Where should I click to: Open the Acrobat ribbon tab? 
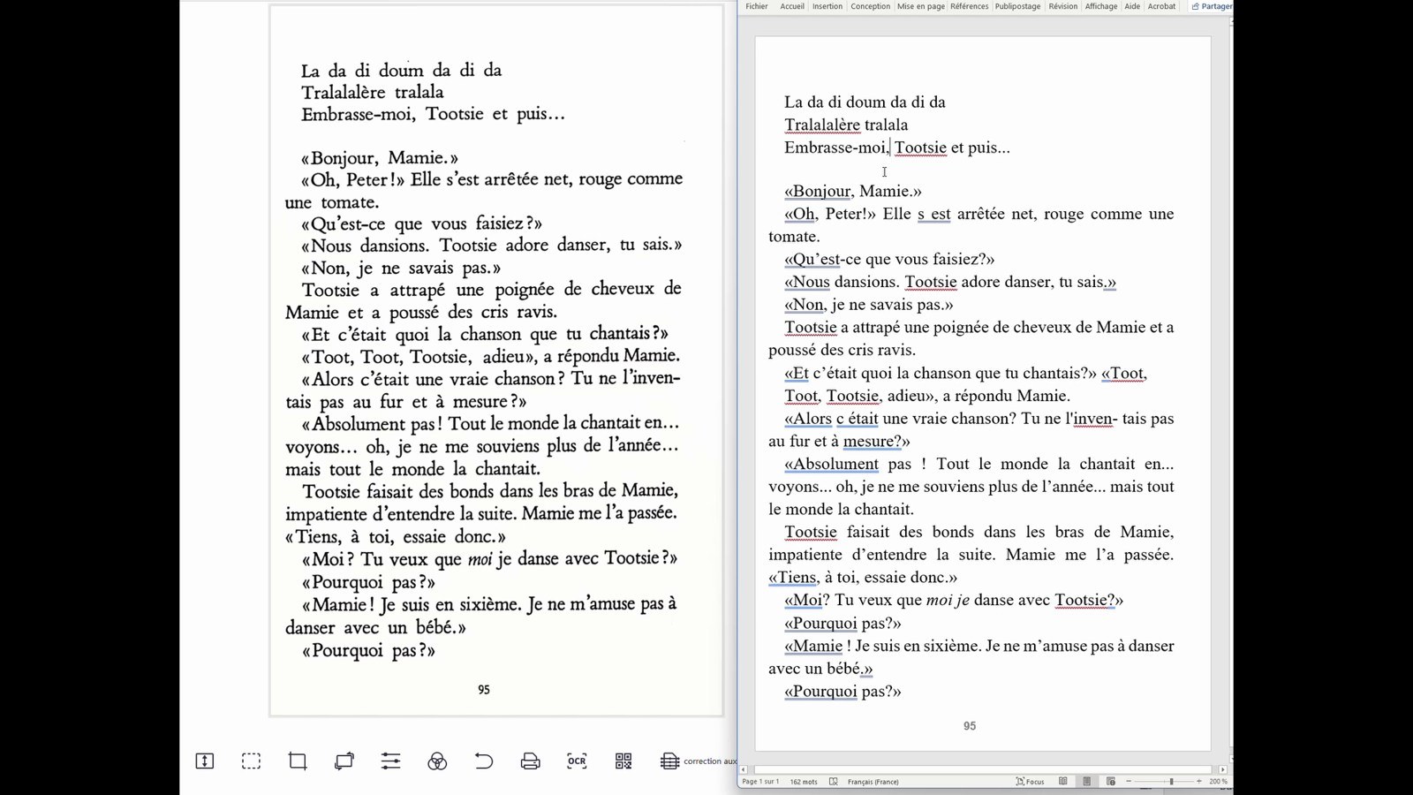point(1161,6)
